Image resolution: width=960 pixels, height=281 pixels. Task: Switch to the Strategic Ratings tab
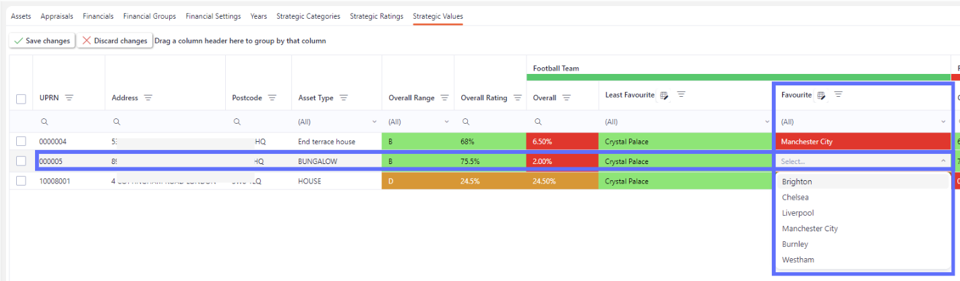click(376, 16)
